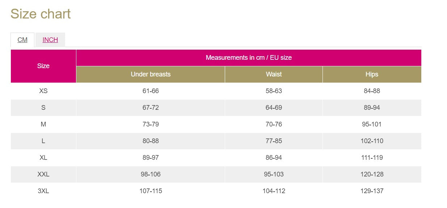Click the 104-112 waist cell
This screenshot has height=208, width=447.
coord(274,191)
